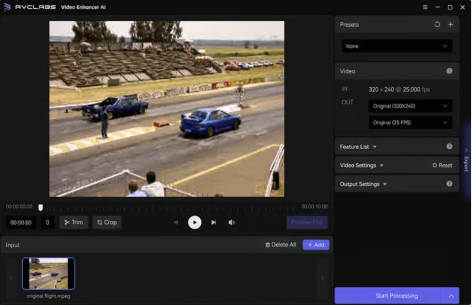This screenshot has height=305, width=472.
Task: Select the original flight.mpeg thumbnail
Action: coord(48,273)
